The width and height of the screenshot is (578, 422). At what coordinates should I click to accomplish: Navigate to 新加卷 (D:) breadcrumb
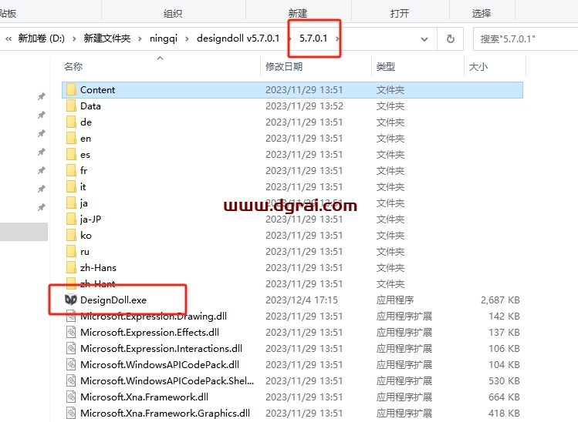(42, 39)
